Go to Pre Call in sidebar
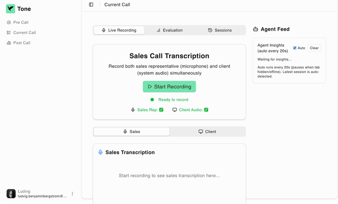Image resolution: width=338 pixels, height=204 pixels. point(20,22)
